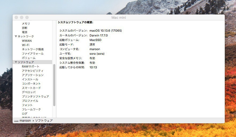236x137 pixels.
Task: Click the システム整合性保護 label
Action: [x=72, y=63]
